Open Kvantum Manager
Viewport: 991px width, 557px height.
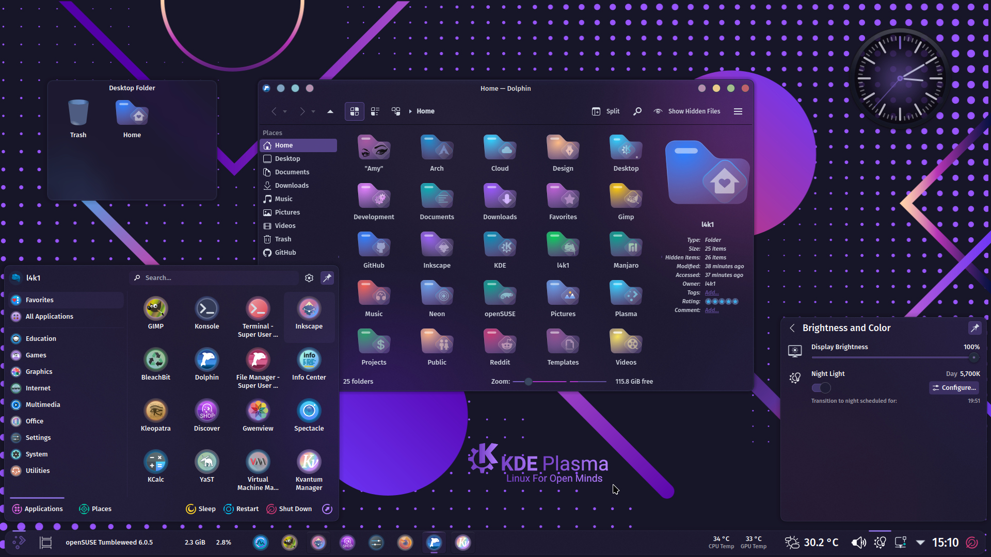[x=309, y=470]
